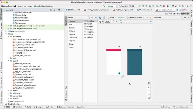193x109 pixels.
Task: Click the blue help icon
Action: click(x=151, y=21)
